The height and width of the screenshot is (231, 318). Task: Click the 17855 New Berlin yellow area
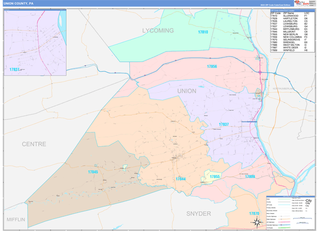pos(211,177)
